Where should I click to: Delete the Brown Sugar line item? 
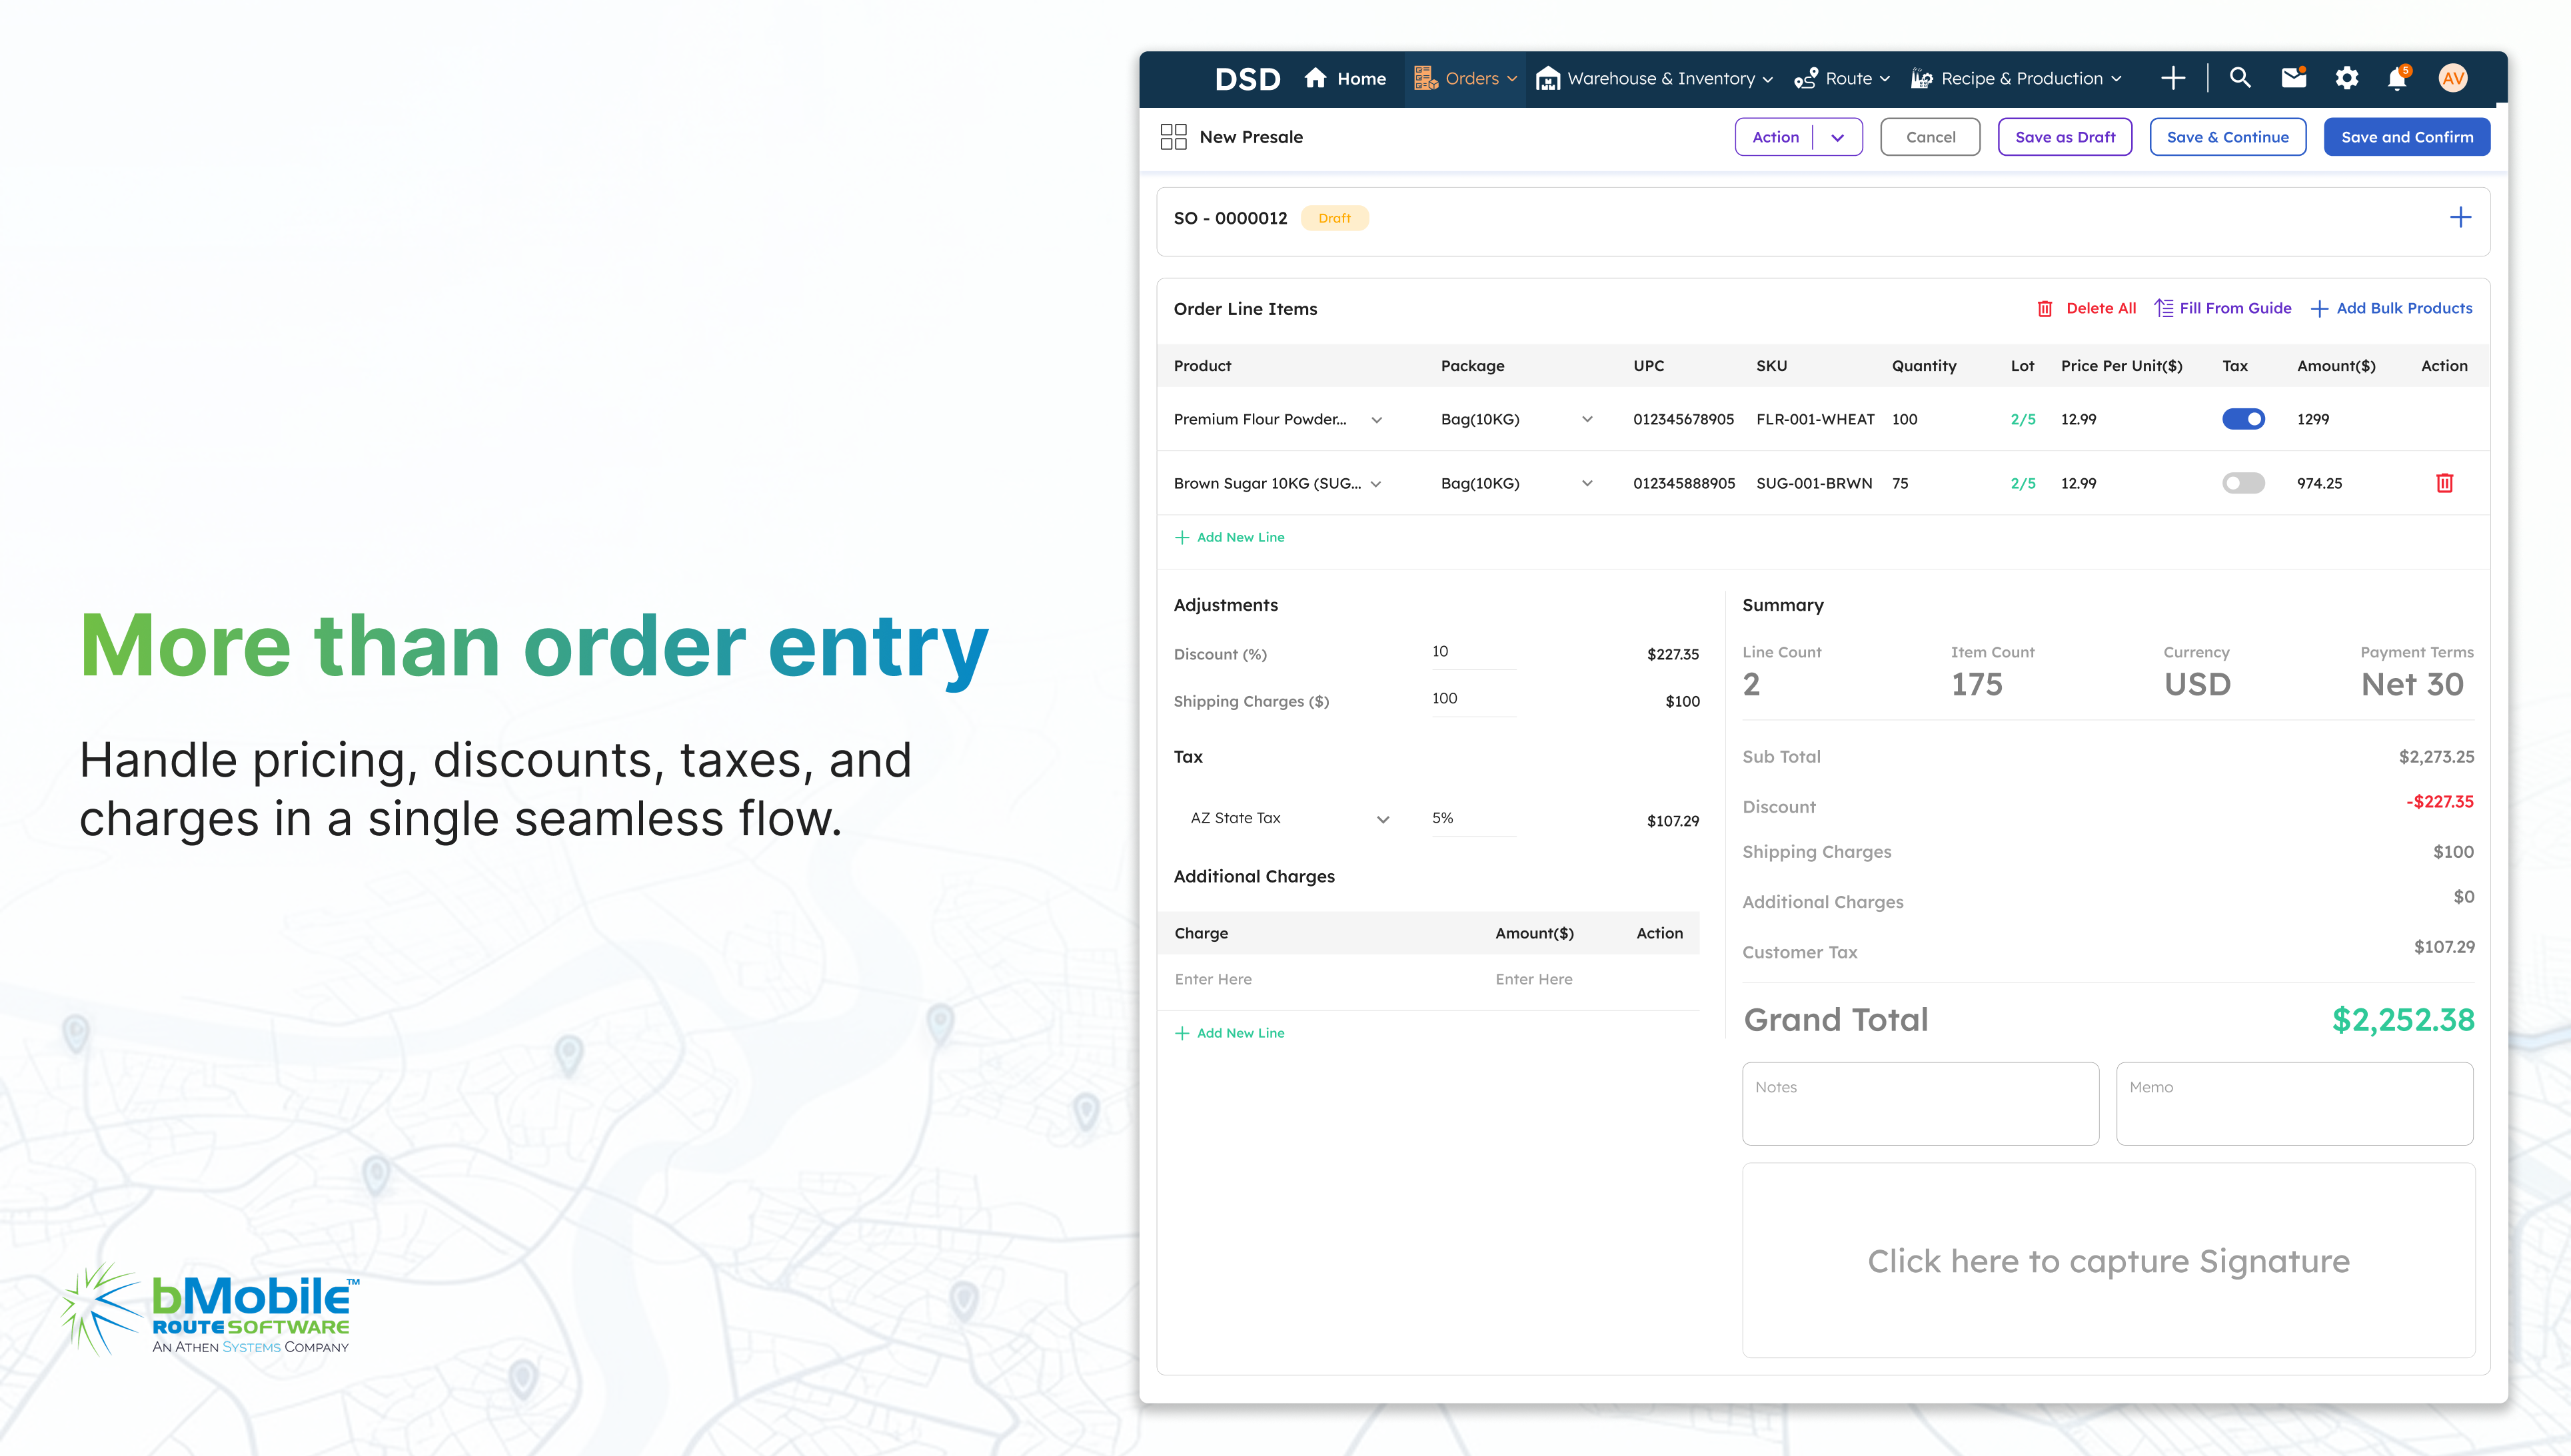click(x=2444, y=483)
